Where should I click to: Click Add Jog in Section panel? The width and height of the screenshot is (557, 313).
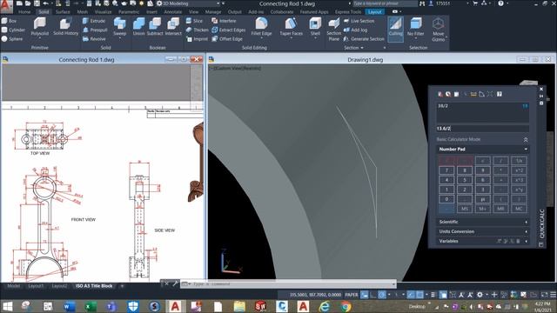pos(355,30)
